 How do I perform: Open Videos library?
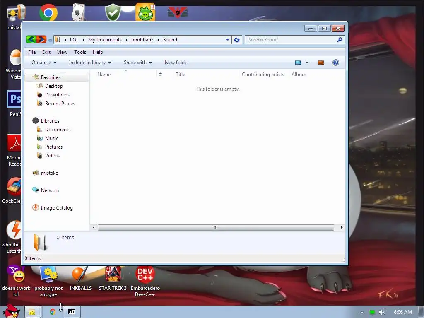(52, 156)
